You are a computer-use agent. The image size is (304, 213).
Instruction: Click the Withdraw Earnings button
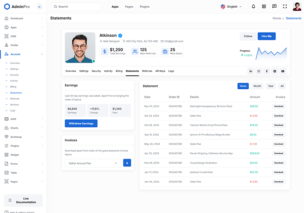coord(81,123)
